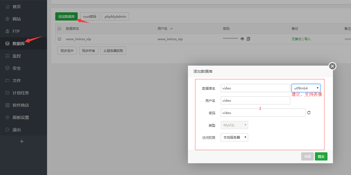
Task: Click the 密码 input field
Action: pos(263,113)
